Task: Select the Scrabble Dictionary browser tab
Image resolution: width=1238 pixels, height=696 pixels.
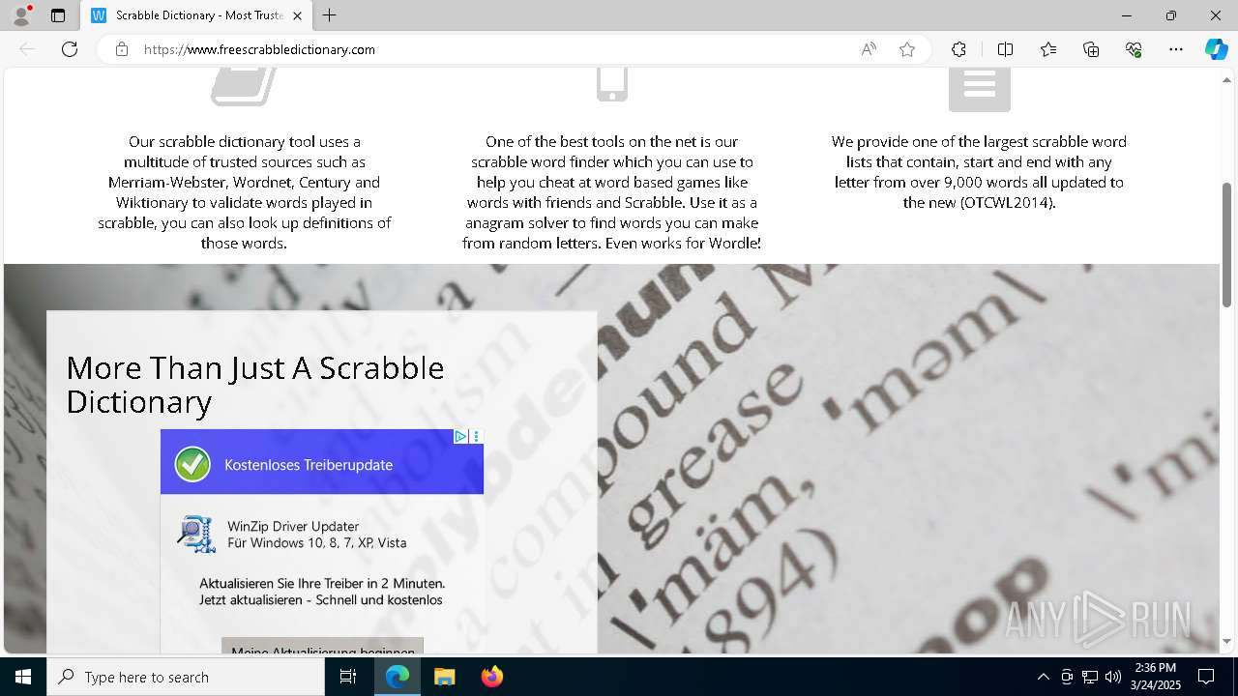Action: click(x=196, y=15)
